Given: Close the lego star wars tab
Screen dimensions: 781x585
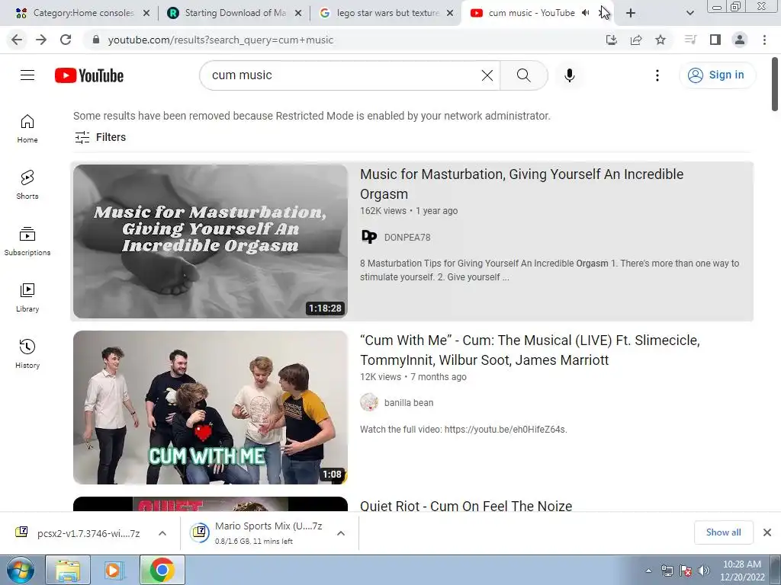Looking at the screenshot, I should tap(450, 14).
